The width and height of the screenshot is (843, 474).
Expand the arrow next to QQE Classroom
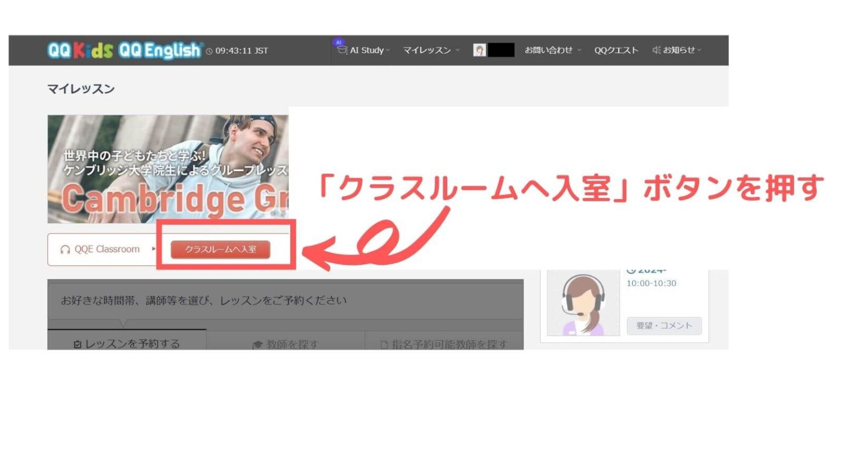click(154, 249)
